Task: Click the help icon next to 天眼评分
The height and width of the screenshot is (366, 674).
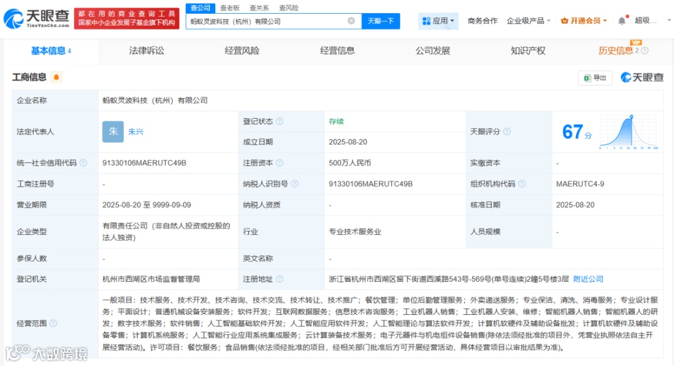Action: [507, 132]
